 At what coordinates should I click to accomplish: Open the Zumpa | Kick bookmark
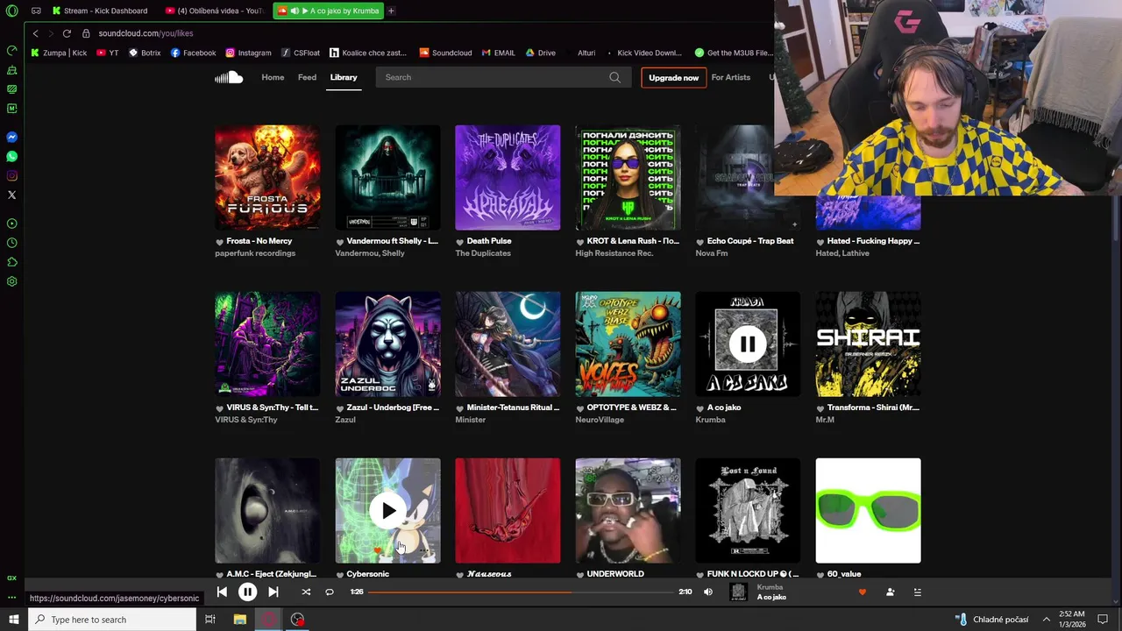[59, 53]
